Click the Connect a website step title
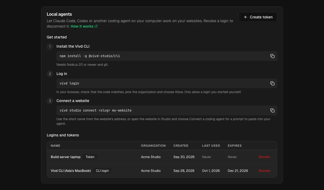324x190 pixels. tap(73, 101)
